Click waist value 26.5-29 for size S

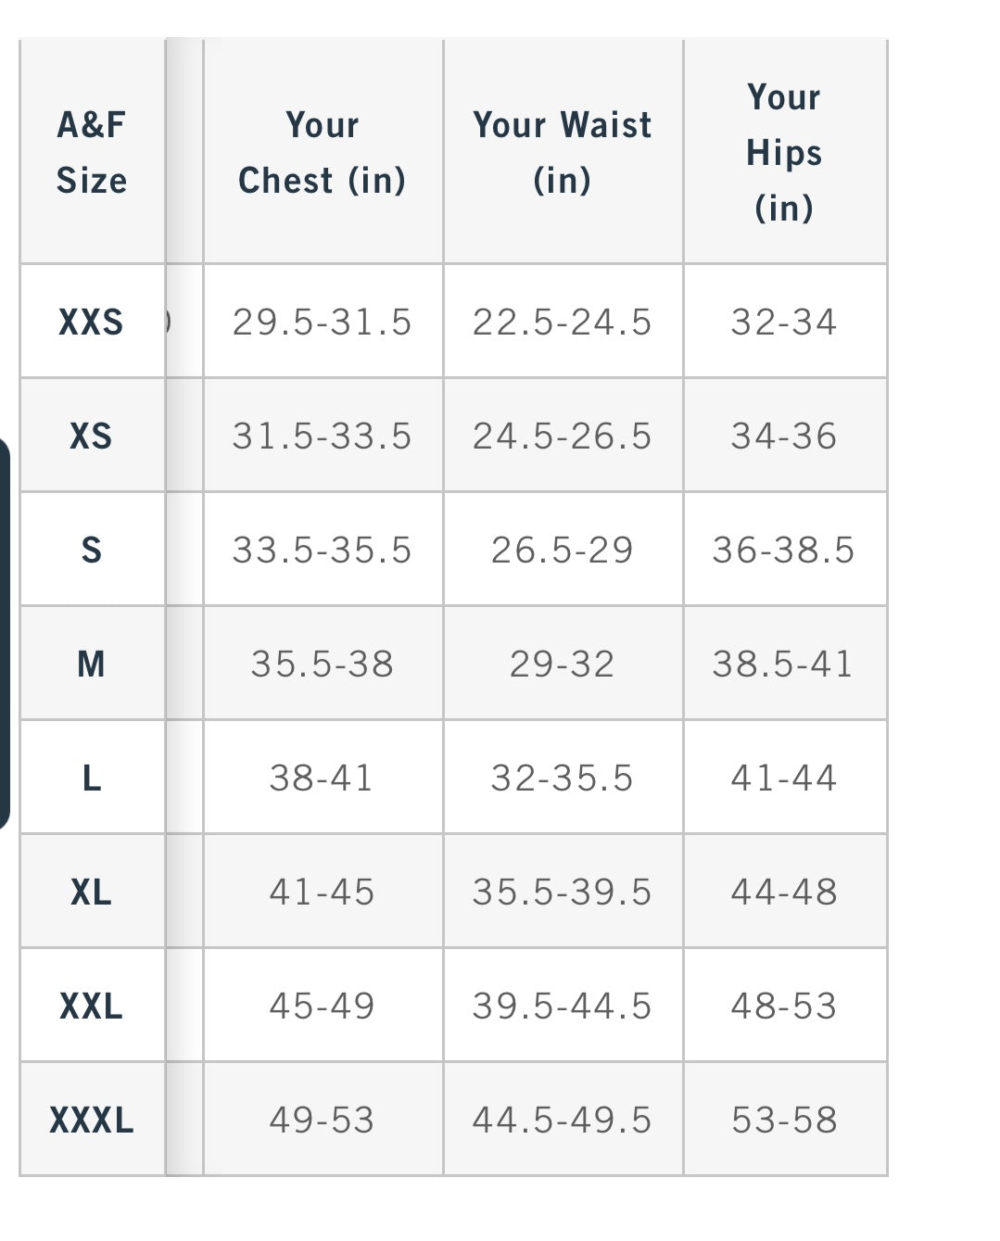coord(563,550)
